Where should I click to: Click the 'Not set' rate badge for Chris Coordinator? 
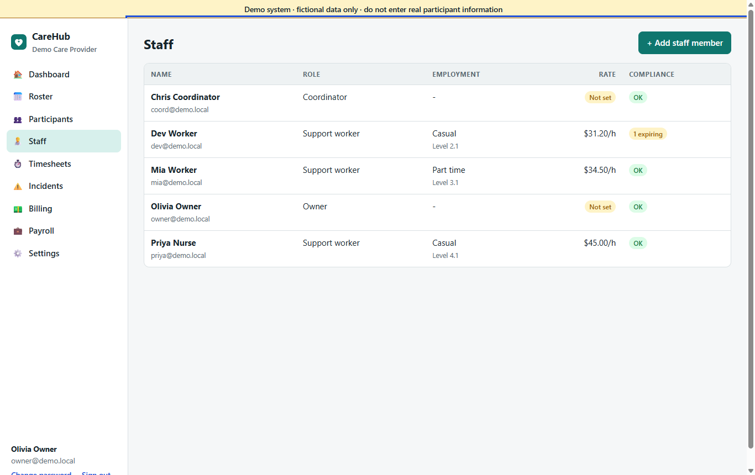click(600, 98)
